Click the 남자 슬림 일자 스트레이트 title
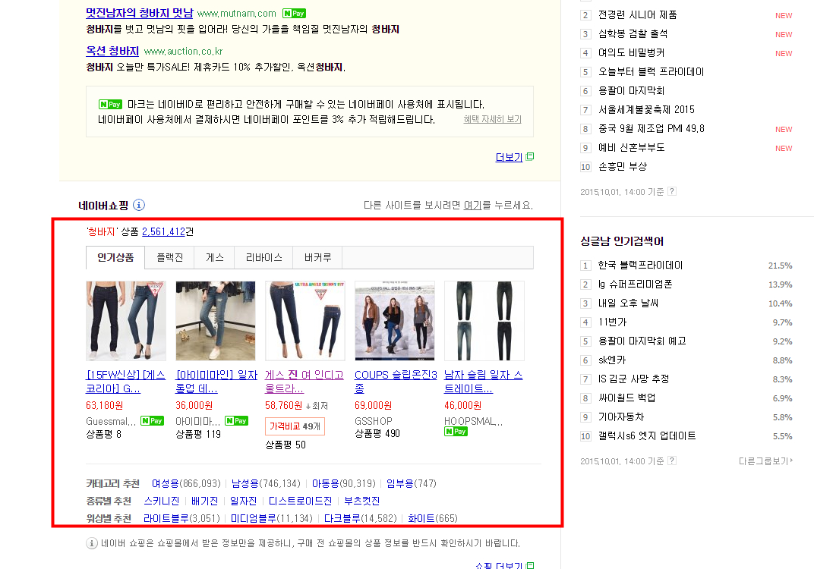 point(483,382)
